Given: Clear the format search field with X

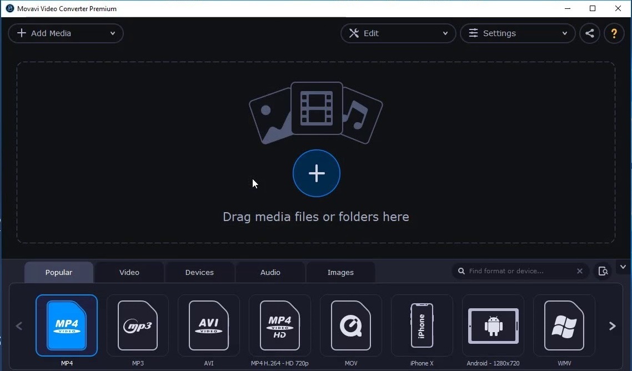Looking at the screenshot, I should coord(580,271).
